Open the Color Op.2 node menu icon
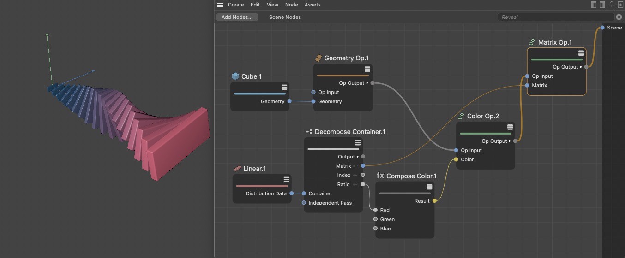The width and height of the screenshot is (625, 258). (510, 127)
